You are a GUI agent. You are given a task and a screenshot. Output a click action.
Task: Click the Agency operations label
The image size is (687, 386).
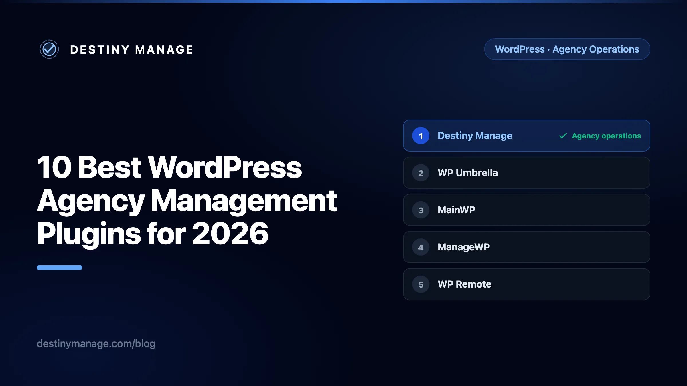pos(606,136)
